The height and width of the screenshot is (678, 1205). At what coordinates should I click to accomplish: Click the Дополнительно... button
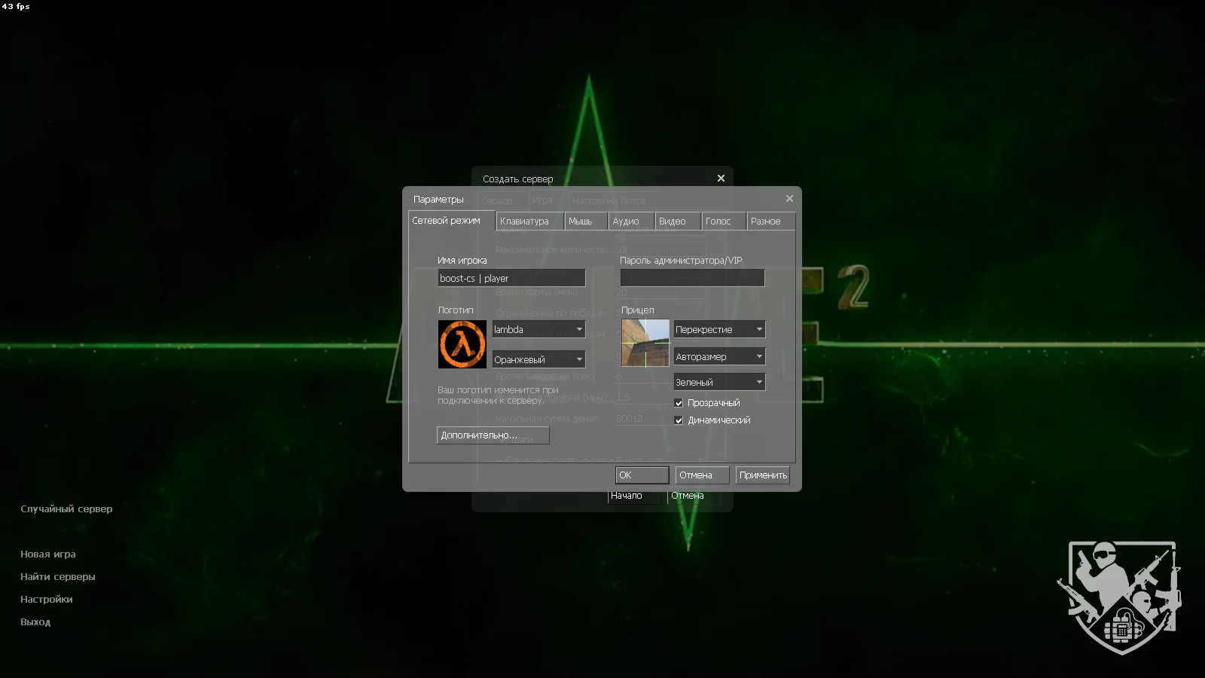coord(493,435)
